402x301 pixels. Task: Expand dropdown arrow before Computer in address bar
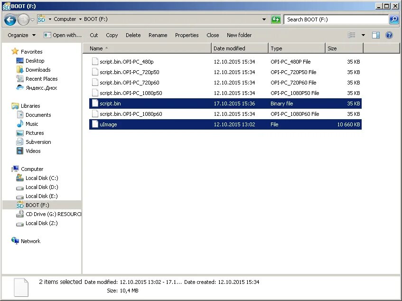50,19
